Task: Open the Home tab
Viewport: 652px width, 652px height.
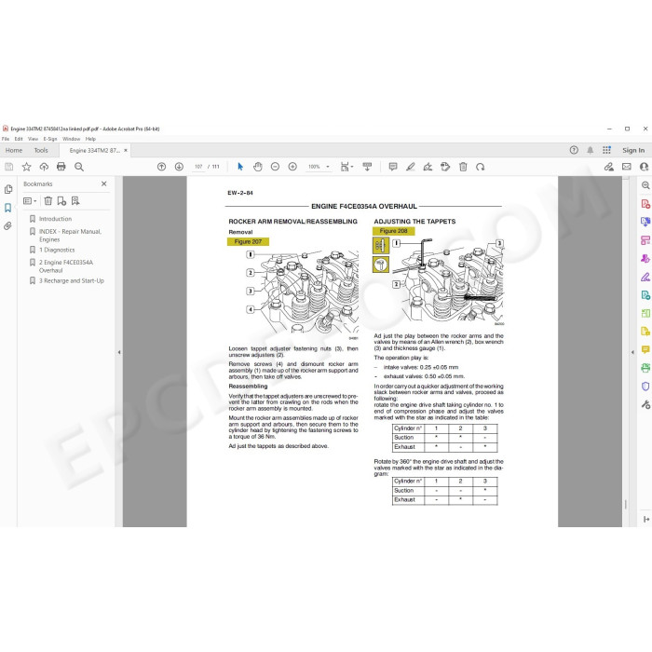Action: (x=14, y=150)
